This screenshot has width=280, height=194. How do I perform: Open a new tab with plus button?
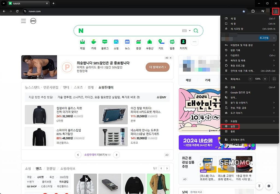[53, 3]
